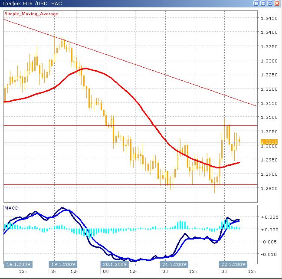Viewport: 282px width, 279px height.
Task: Close the EUR/USD chart window
Action: [276, 3]
